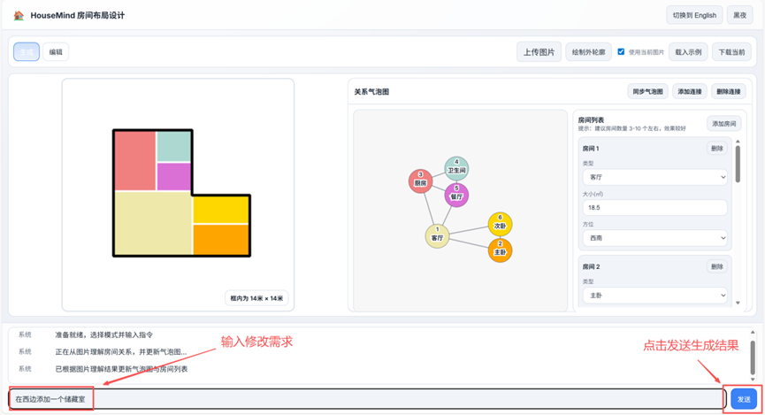The image size is (765, 415).
Task: Select the 客厅 bubble node numbered 1
Action: click(437, 235)
